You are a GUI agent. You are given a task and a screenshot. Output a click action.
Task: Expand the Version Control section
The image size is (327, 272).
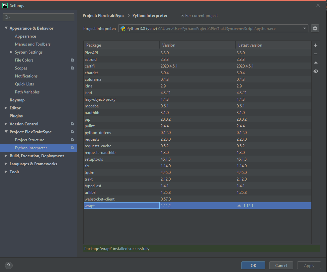point(6,124)
